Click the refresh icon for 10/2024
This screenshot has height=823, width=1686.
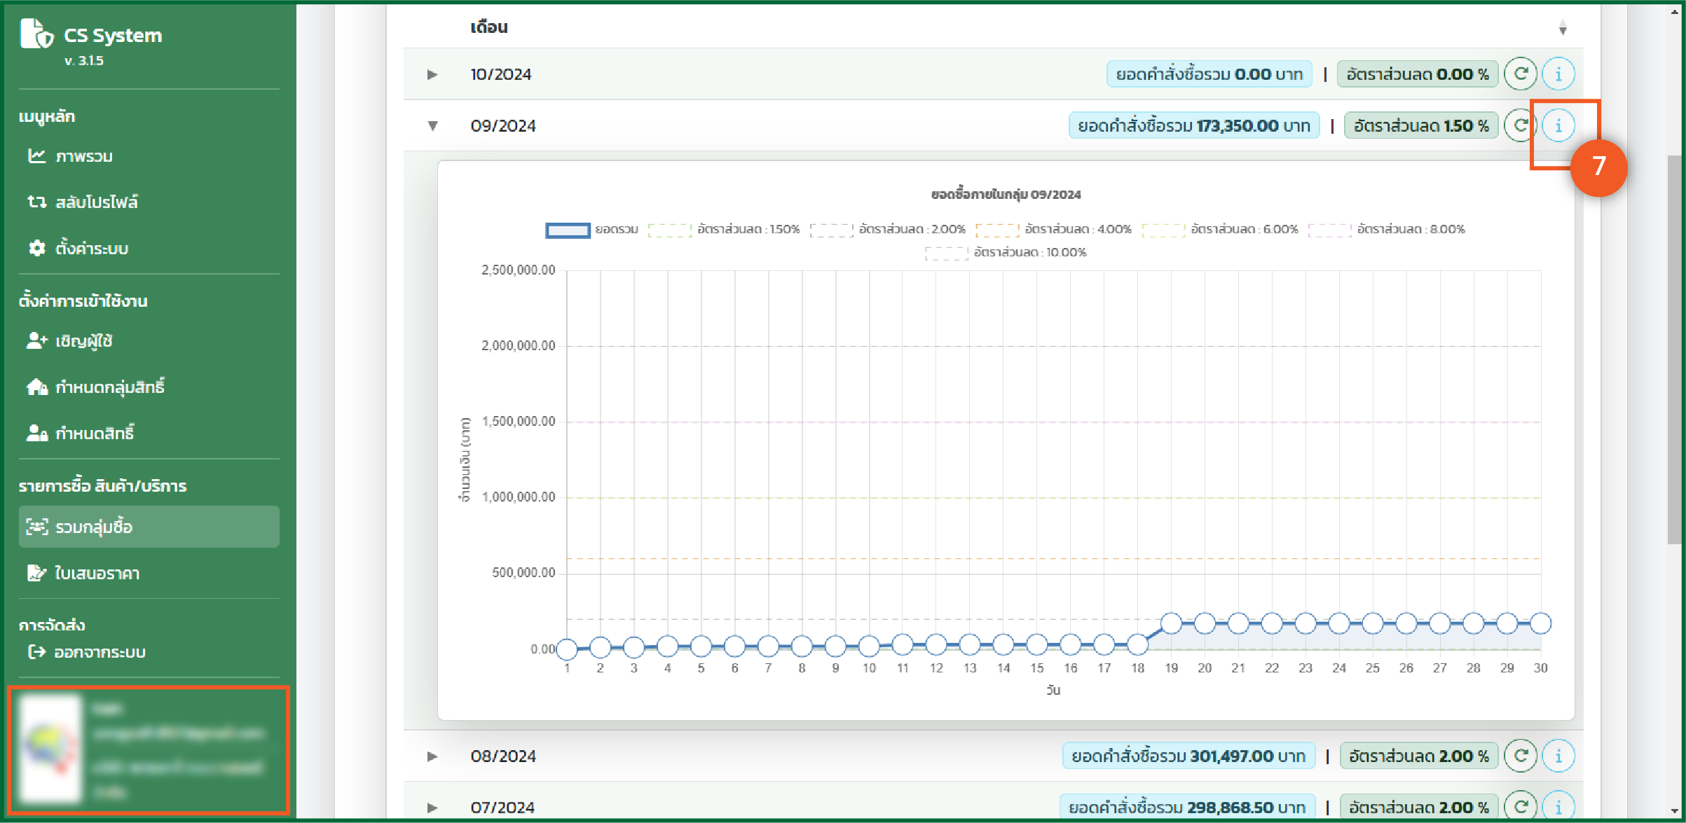click(x=1520, y=74)
